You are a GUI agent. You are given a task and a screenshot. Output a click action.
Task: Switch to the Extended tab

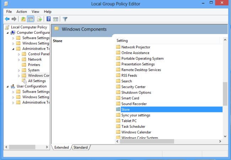tap(61, 147)
